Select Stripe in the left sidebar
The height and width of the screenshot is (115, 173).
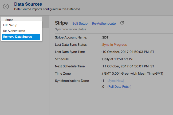click(x=9, y=20)
